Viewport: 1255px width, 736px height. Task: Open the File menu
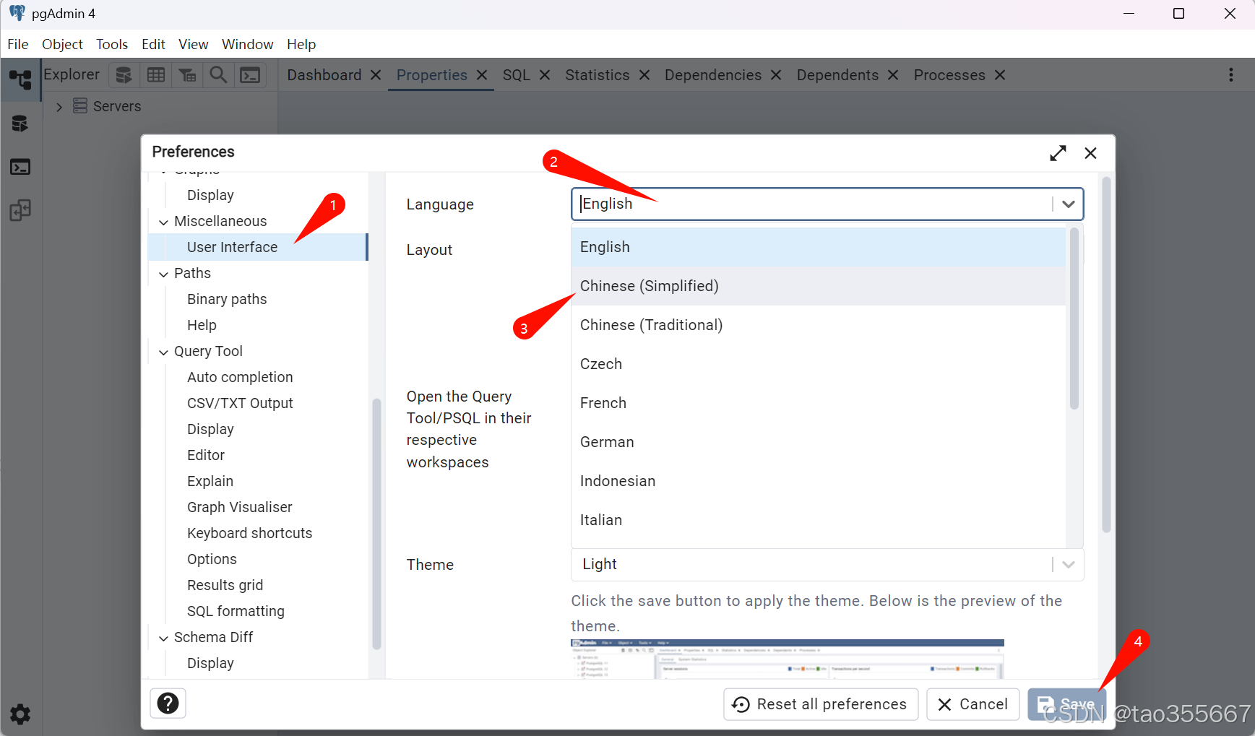18,44
